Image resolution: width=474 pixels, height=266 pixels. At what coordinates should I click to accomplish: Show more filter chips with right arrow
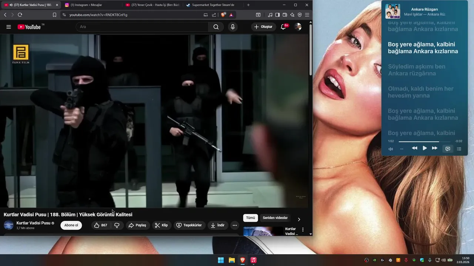pyautogui.click(x=299, y=219)
